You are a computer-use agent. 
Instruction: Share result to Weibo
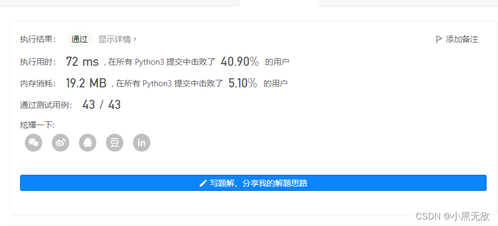coord(61,142)
